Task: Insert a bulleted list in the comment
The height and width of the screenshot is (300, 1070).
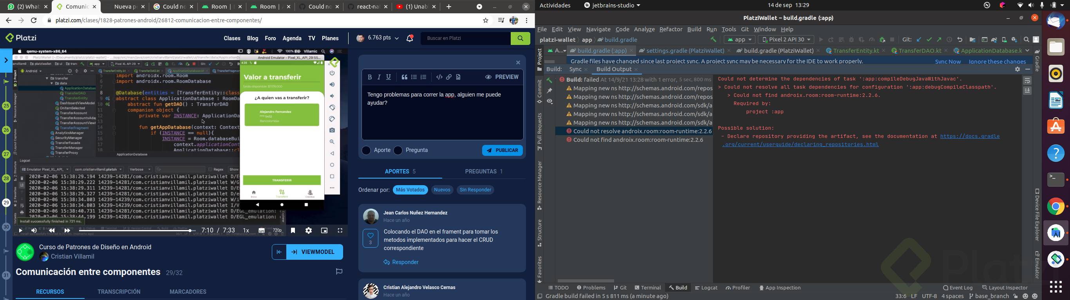Action: [414, 77]
